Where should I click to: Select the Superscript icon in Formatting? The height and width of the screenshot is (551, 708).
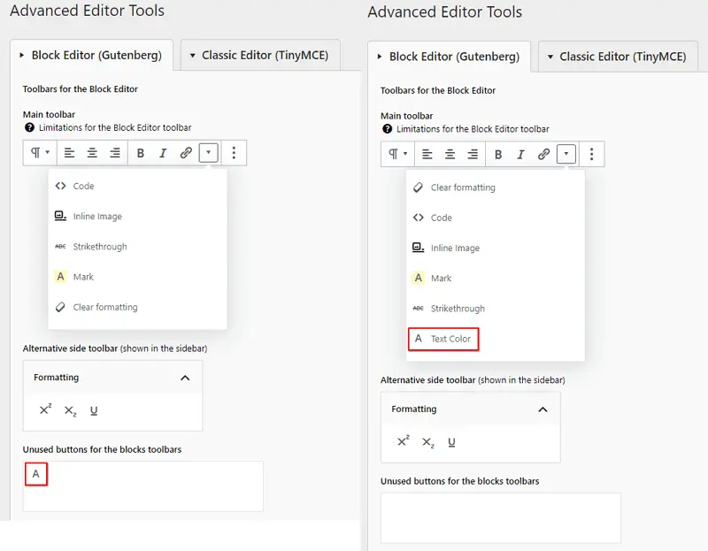coord(46,410)
